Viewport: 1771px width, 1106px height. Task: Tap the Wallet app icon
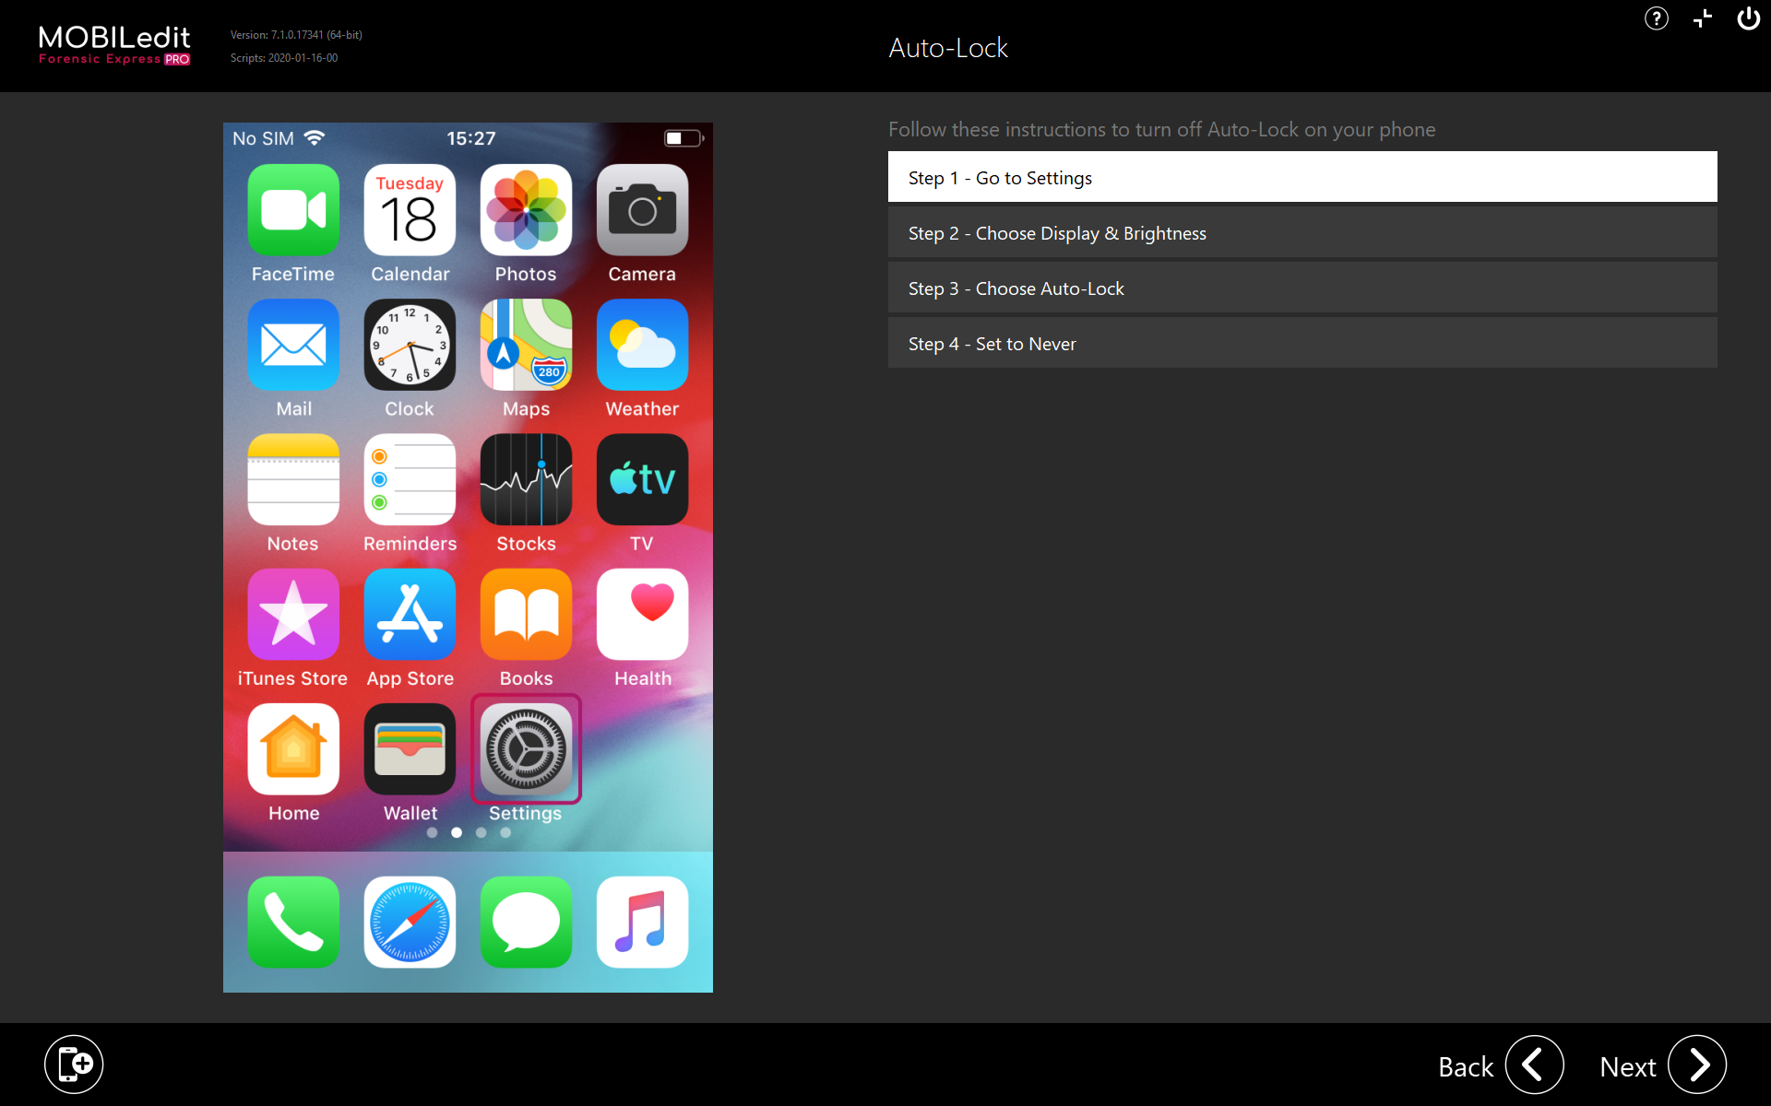(410, 749)
